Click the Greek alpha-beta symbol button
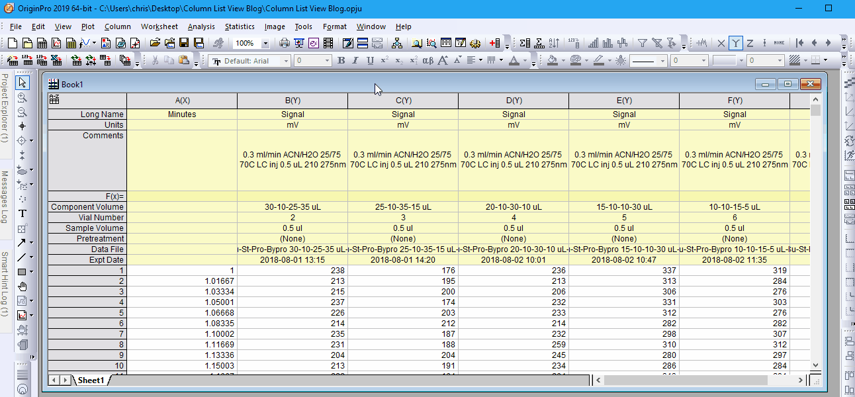855x397 pixels. click(x=427, y=60)
